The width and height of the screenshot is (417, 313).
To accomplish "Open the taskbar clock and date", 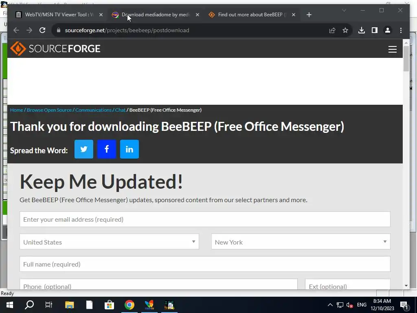I will click(x=382, y=305).
